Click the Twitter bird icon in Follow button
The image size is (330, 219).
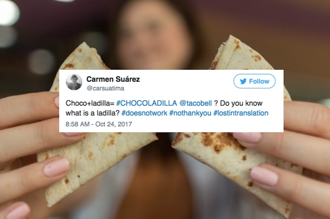coord(243,81)
